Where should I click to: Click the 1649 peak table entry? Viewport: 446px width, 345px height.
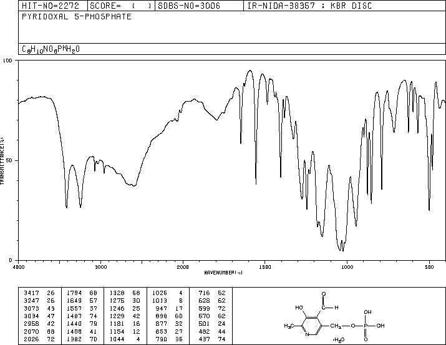pos(82,301)
